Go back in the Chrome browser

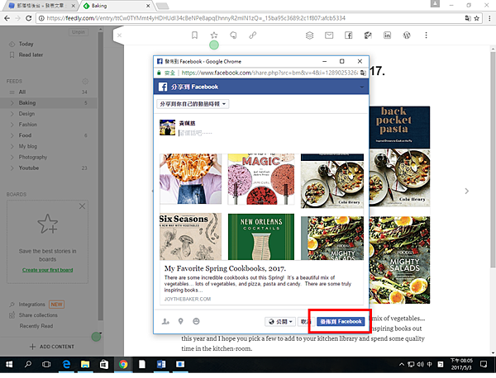[x=7, y=18]
